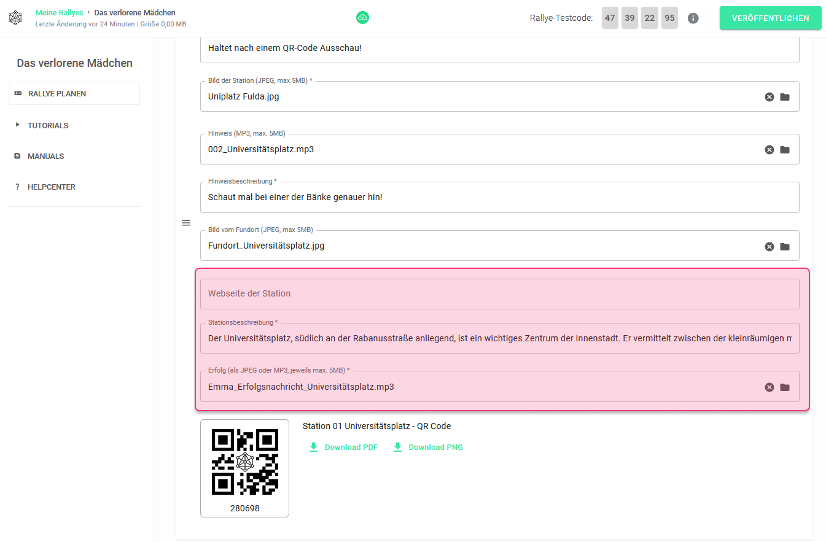Browse folder for Bild vom Fundort
This screenshot has width=826, height=542.
[x=785, y=246]
